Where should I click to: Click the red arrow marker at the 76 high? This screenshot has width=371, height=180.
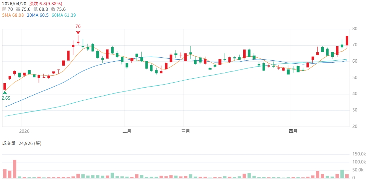pos(78,32)
